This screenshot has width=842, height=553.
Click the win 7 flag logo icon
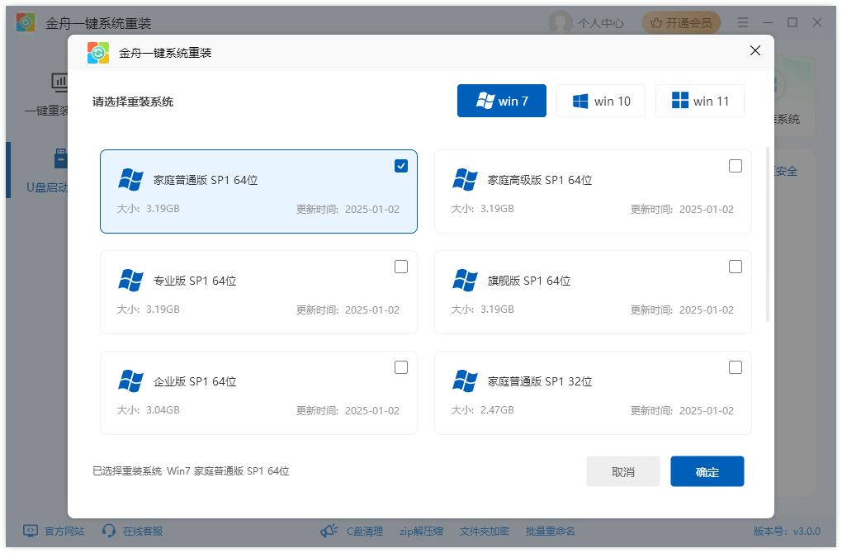click(x=485, y=101)
